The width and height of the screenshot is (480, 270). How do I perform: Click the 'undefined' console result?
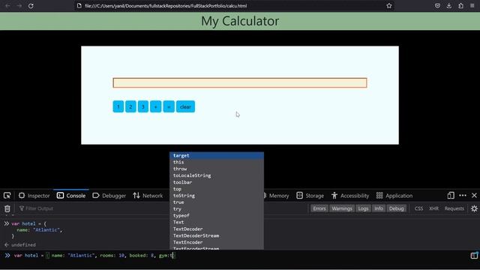pos(23,245)
